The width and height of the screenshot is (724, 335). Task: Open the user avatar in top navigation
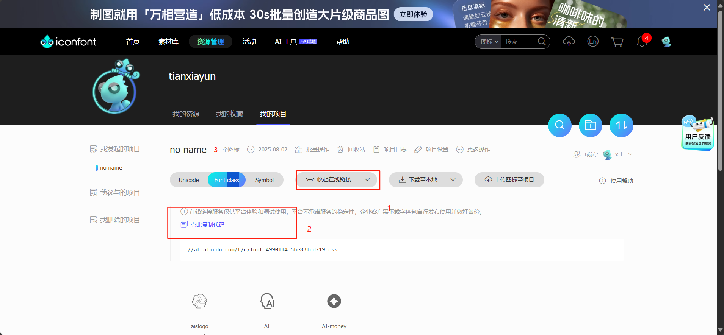[x=666, y=41]
